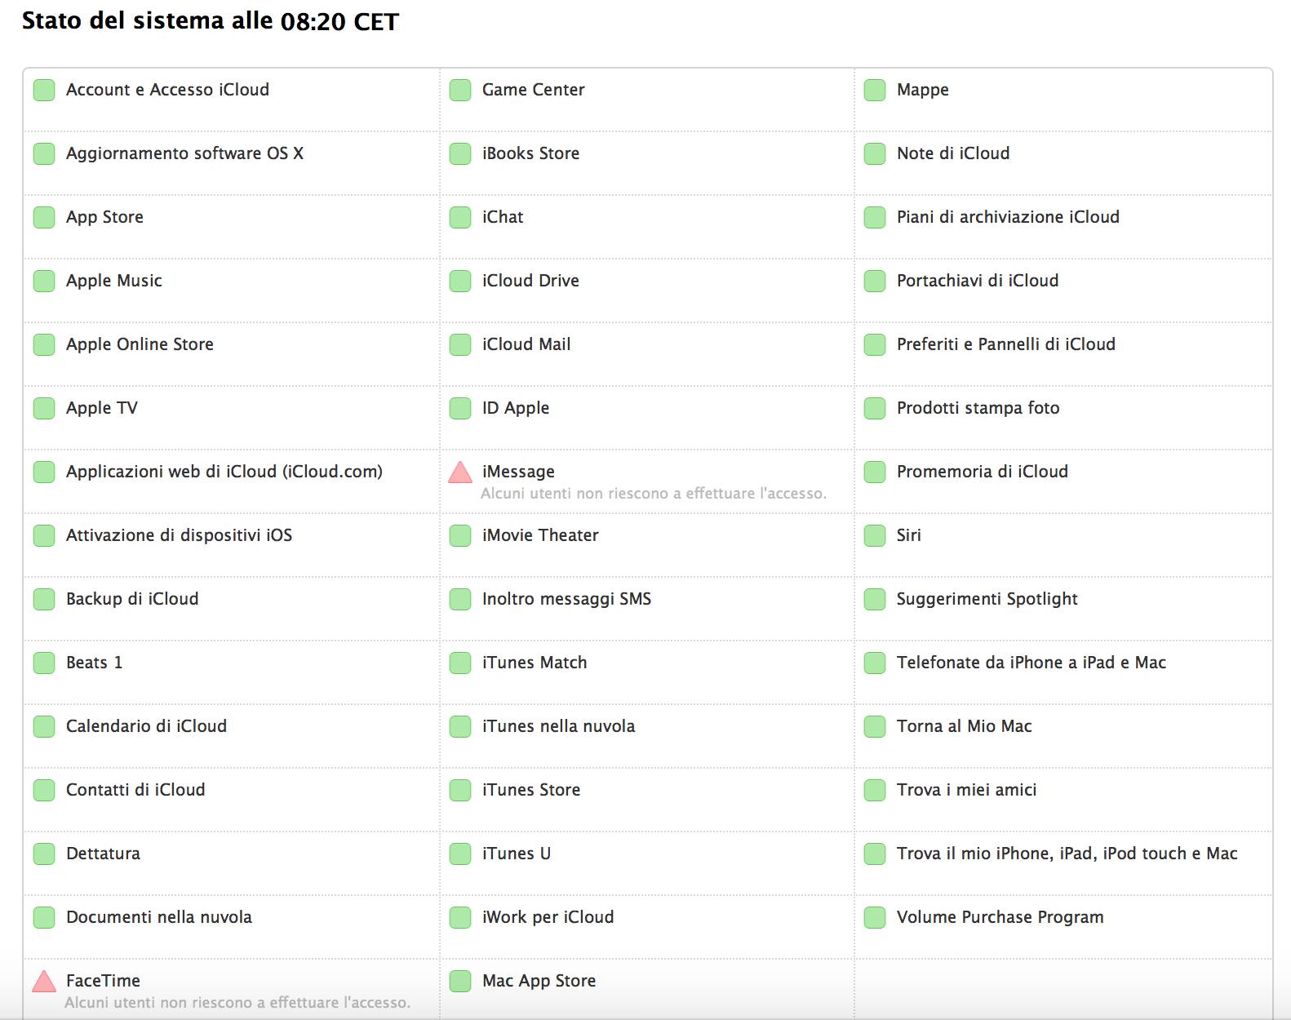This screenshot has width=1291, height=1020.
Task: Click the green status icon next to App Store
Action: click(x=44, y=217)
